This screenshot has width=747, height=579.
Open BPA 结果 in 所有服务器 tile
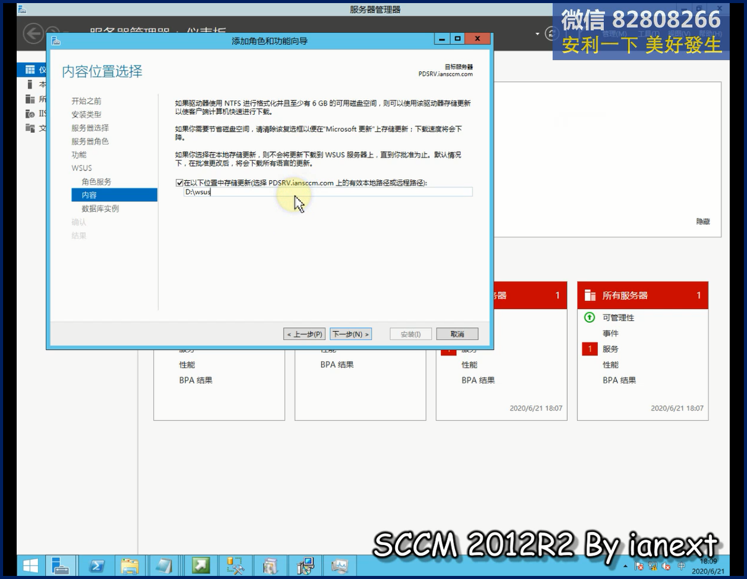pos(619,380)
